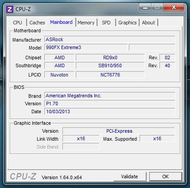Image resolution: width=190 pixels, height=188 pixels.
Task: Open the SPD tab
Action: pos(106,23)
